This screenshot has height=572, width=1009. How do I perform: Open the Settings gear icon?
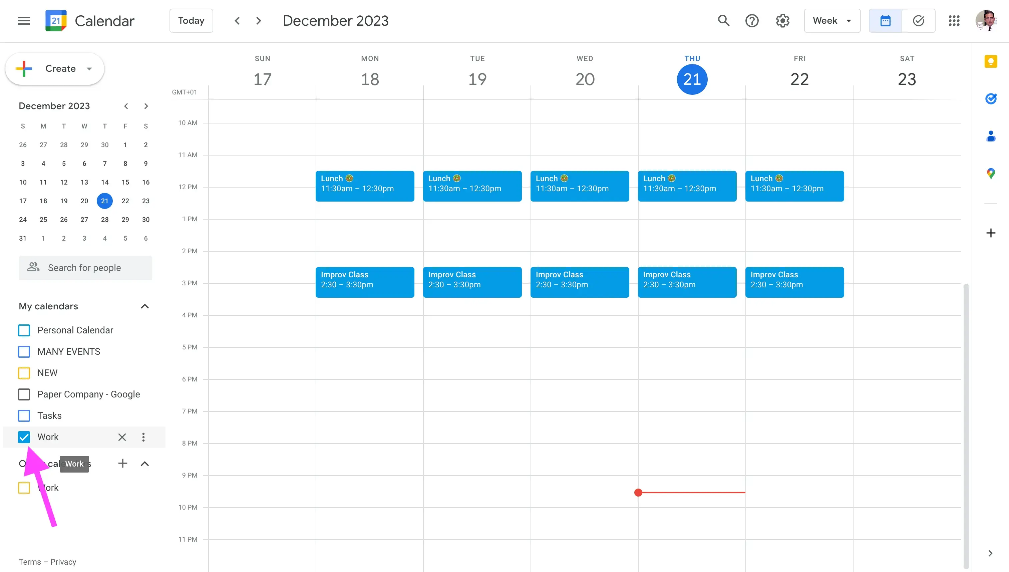782,21
